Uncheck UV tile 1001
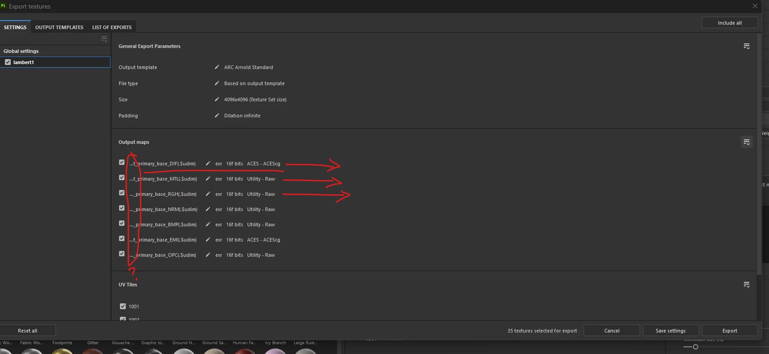Screen dimensions: 769x354 (123, 307)
